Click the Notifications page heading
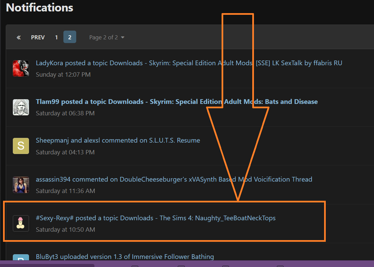The width and height of the screenshot is (374, 267). [39, 8]
